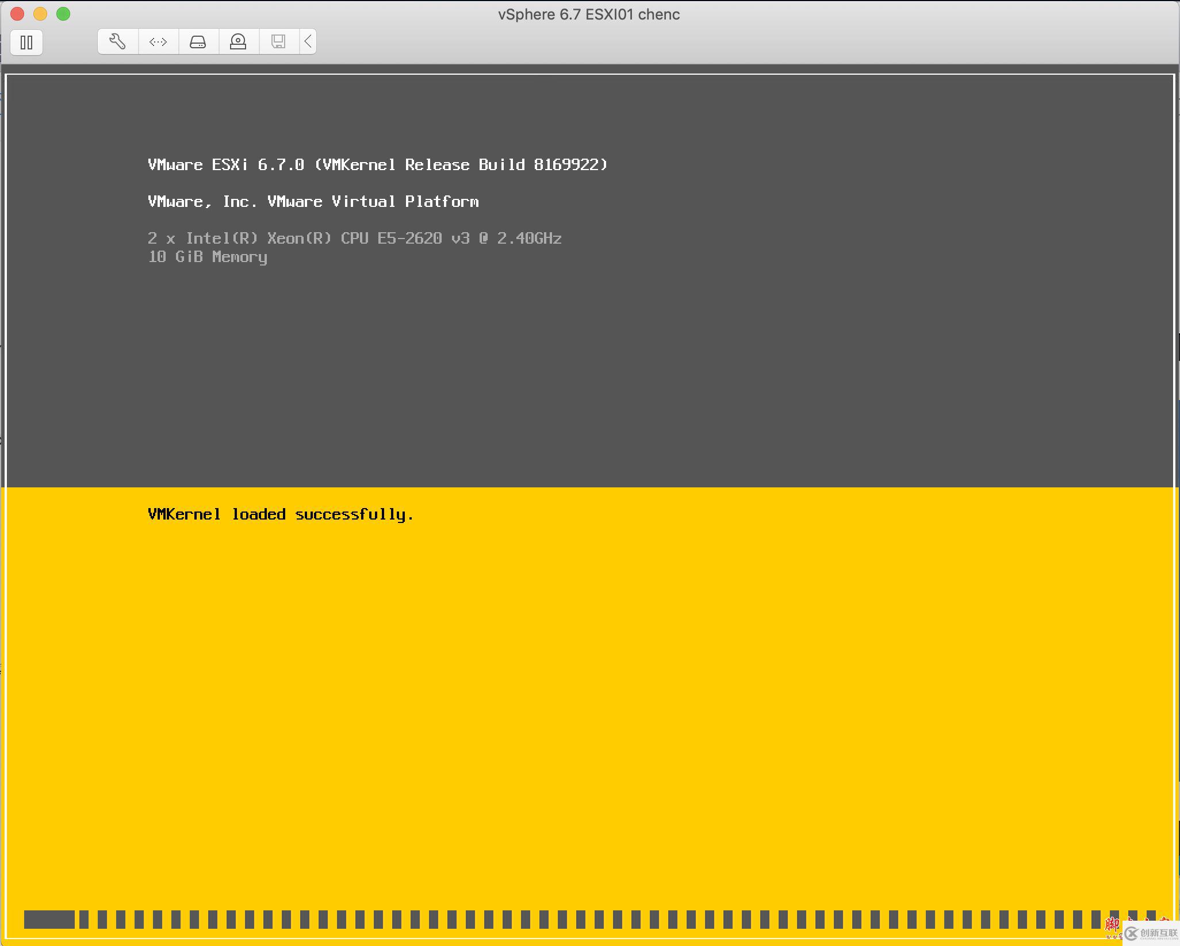Screen dimensions: 1180x946
Task: Minimize the console with the yellow button
Action: [40, 14]
